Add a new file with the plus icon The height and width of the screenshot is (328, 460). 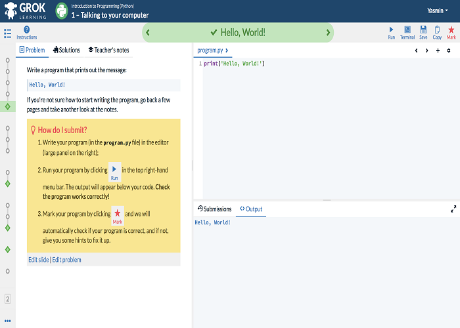tap(438, 51)
